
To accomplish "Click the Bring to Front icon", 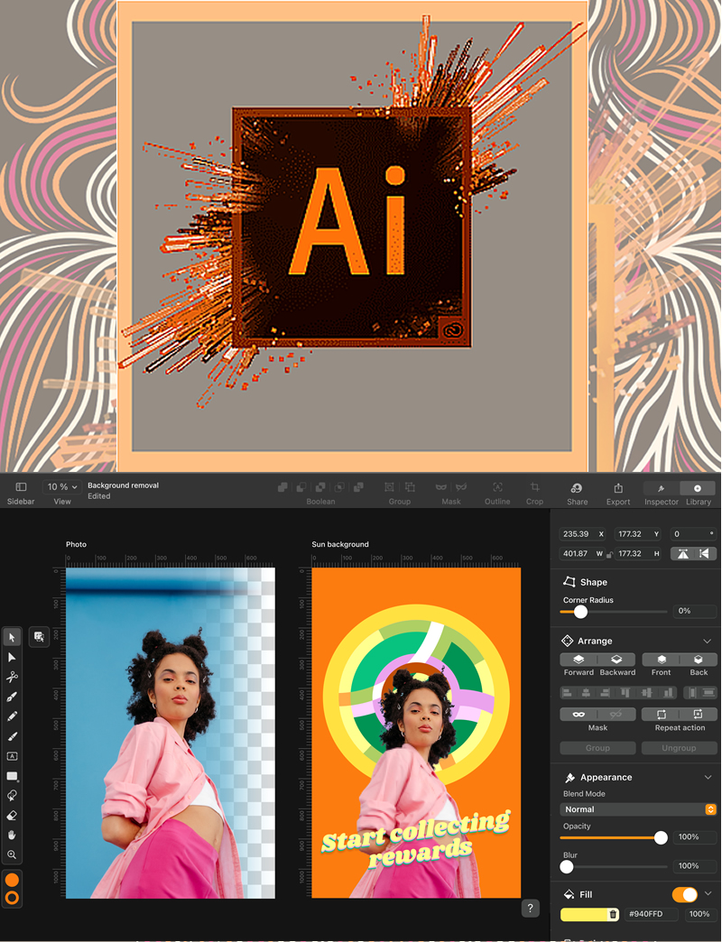I will click(662, 660).
